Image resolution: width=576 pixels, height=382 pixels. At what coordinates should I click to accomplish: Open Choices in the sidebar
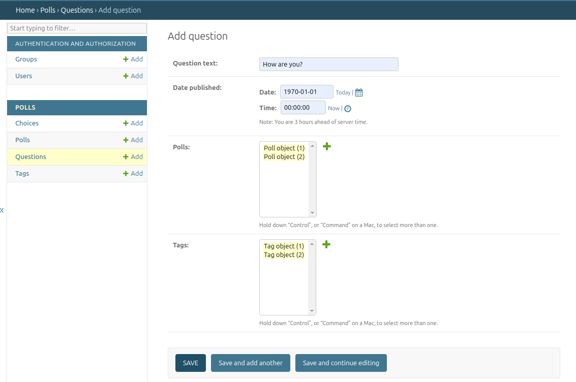tap(27, 123)
